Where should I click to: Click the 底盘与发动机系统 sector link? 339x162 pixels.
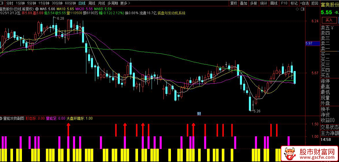point(171,13)
